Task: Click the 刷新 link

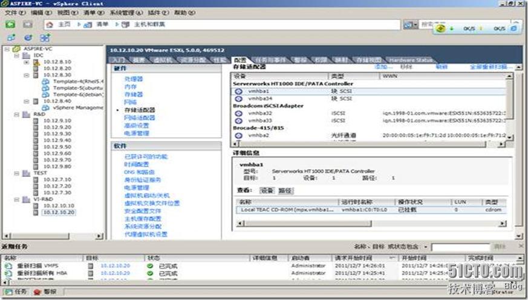Action: coord(442,67)
